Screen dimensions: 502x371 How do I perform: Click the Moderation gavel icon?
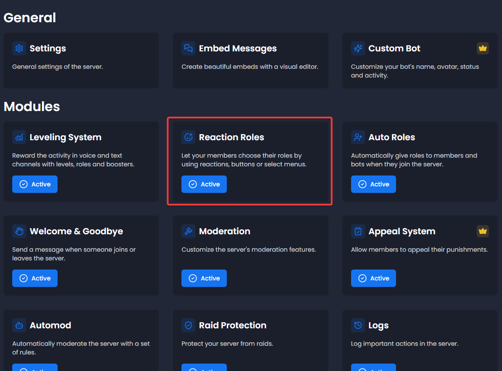click(188, 231)
